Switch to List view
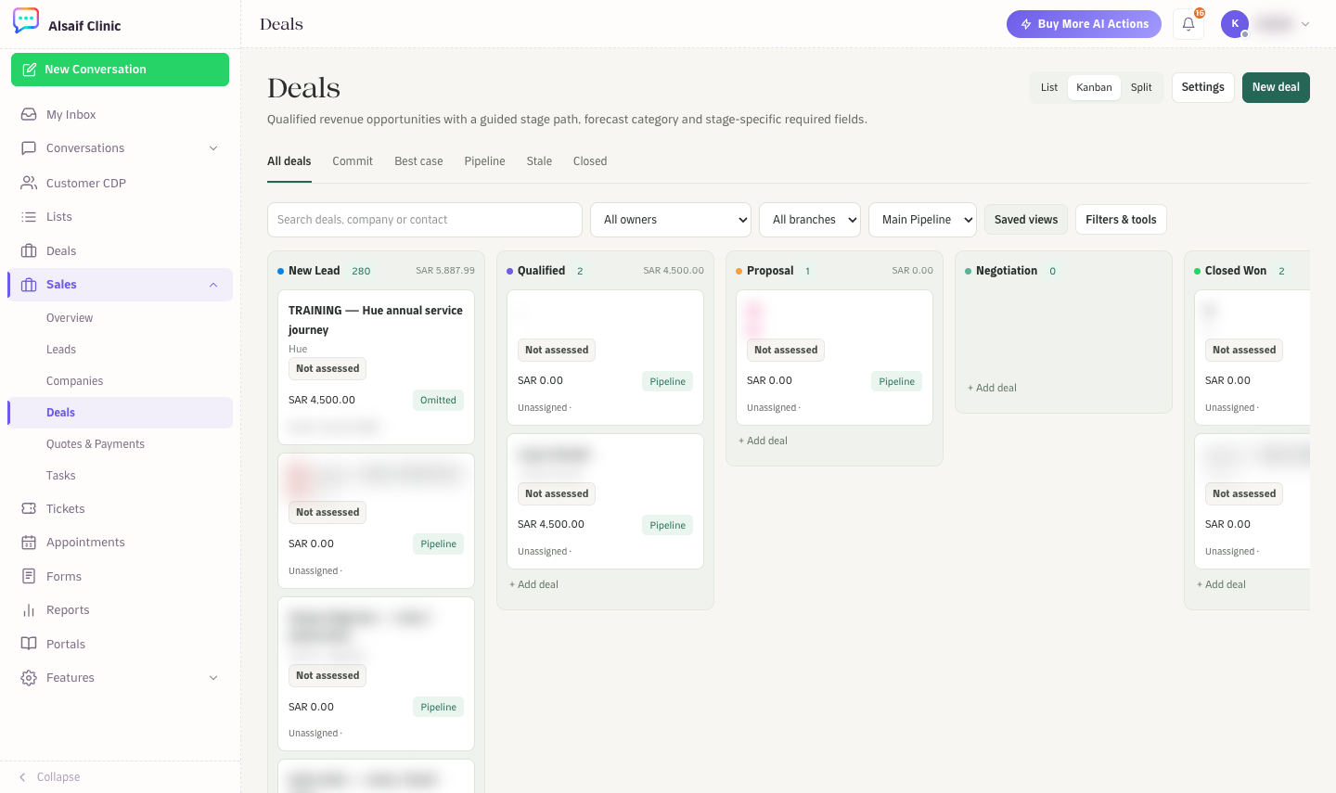 [1049, 87]
